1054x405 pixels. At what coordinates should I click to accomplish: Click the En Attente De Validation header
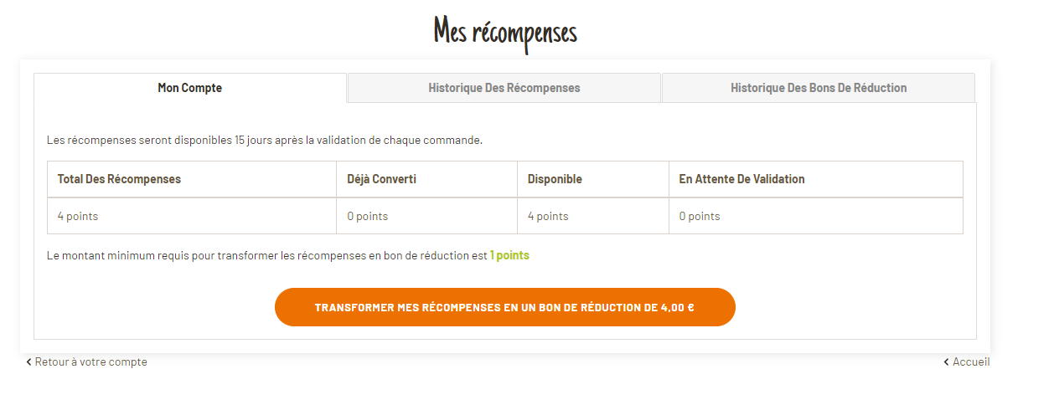pos(741,179)
